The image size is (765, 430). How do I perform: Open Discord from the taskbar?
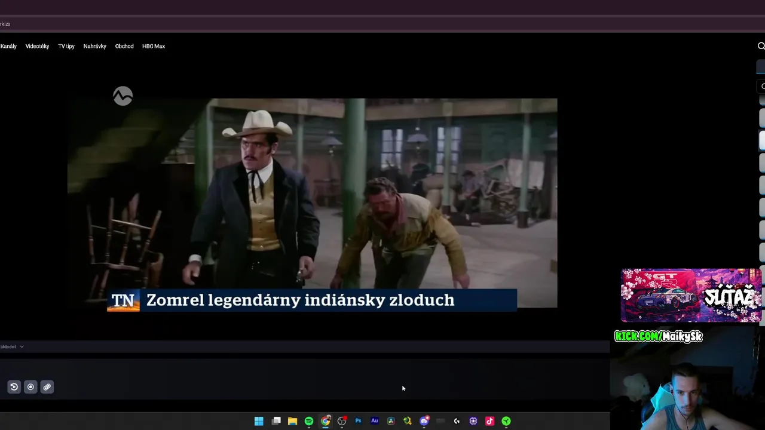(x=424, y=421)
